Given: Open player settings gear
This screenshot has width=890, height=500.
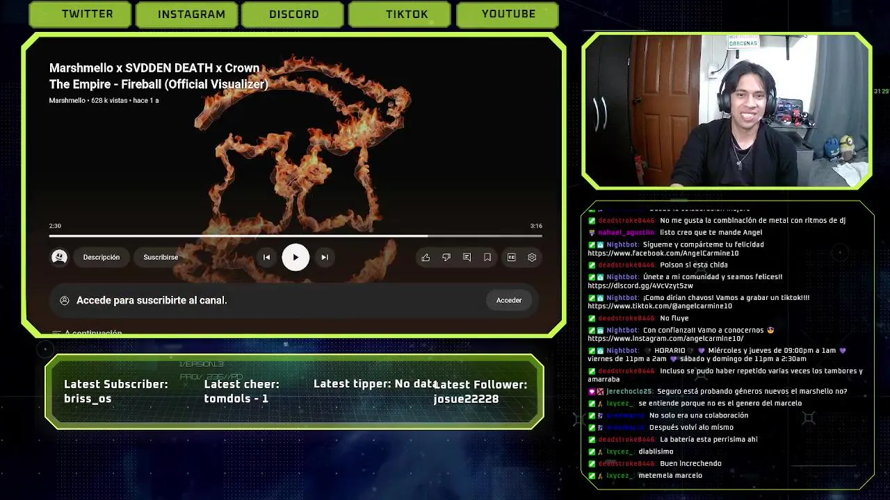Looking at the screenshot, I should [532, 257].
